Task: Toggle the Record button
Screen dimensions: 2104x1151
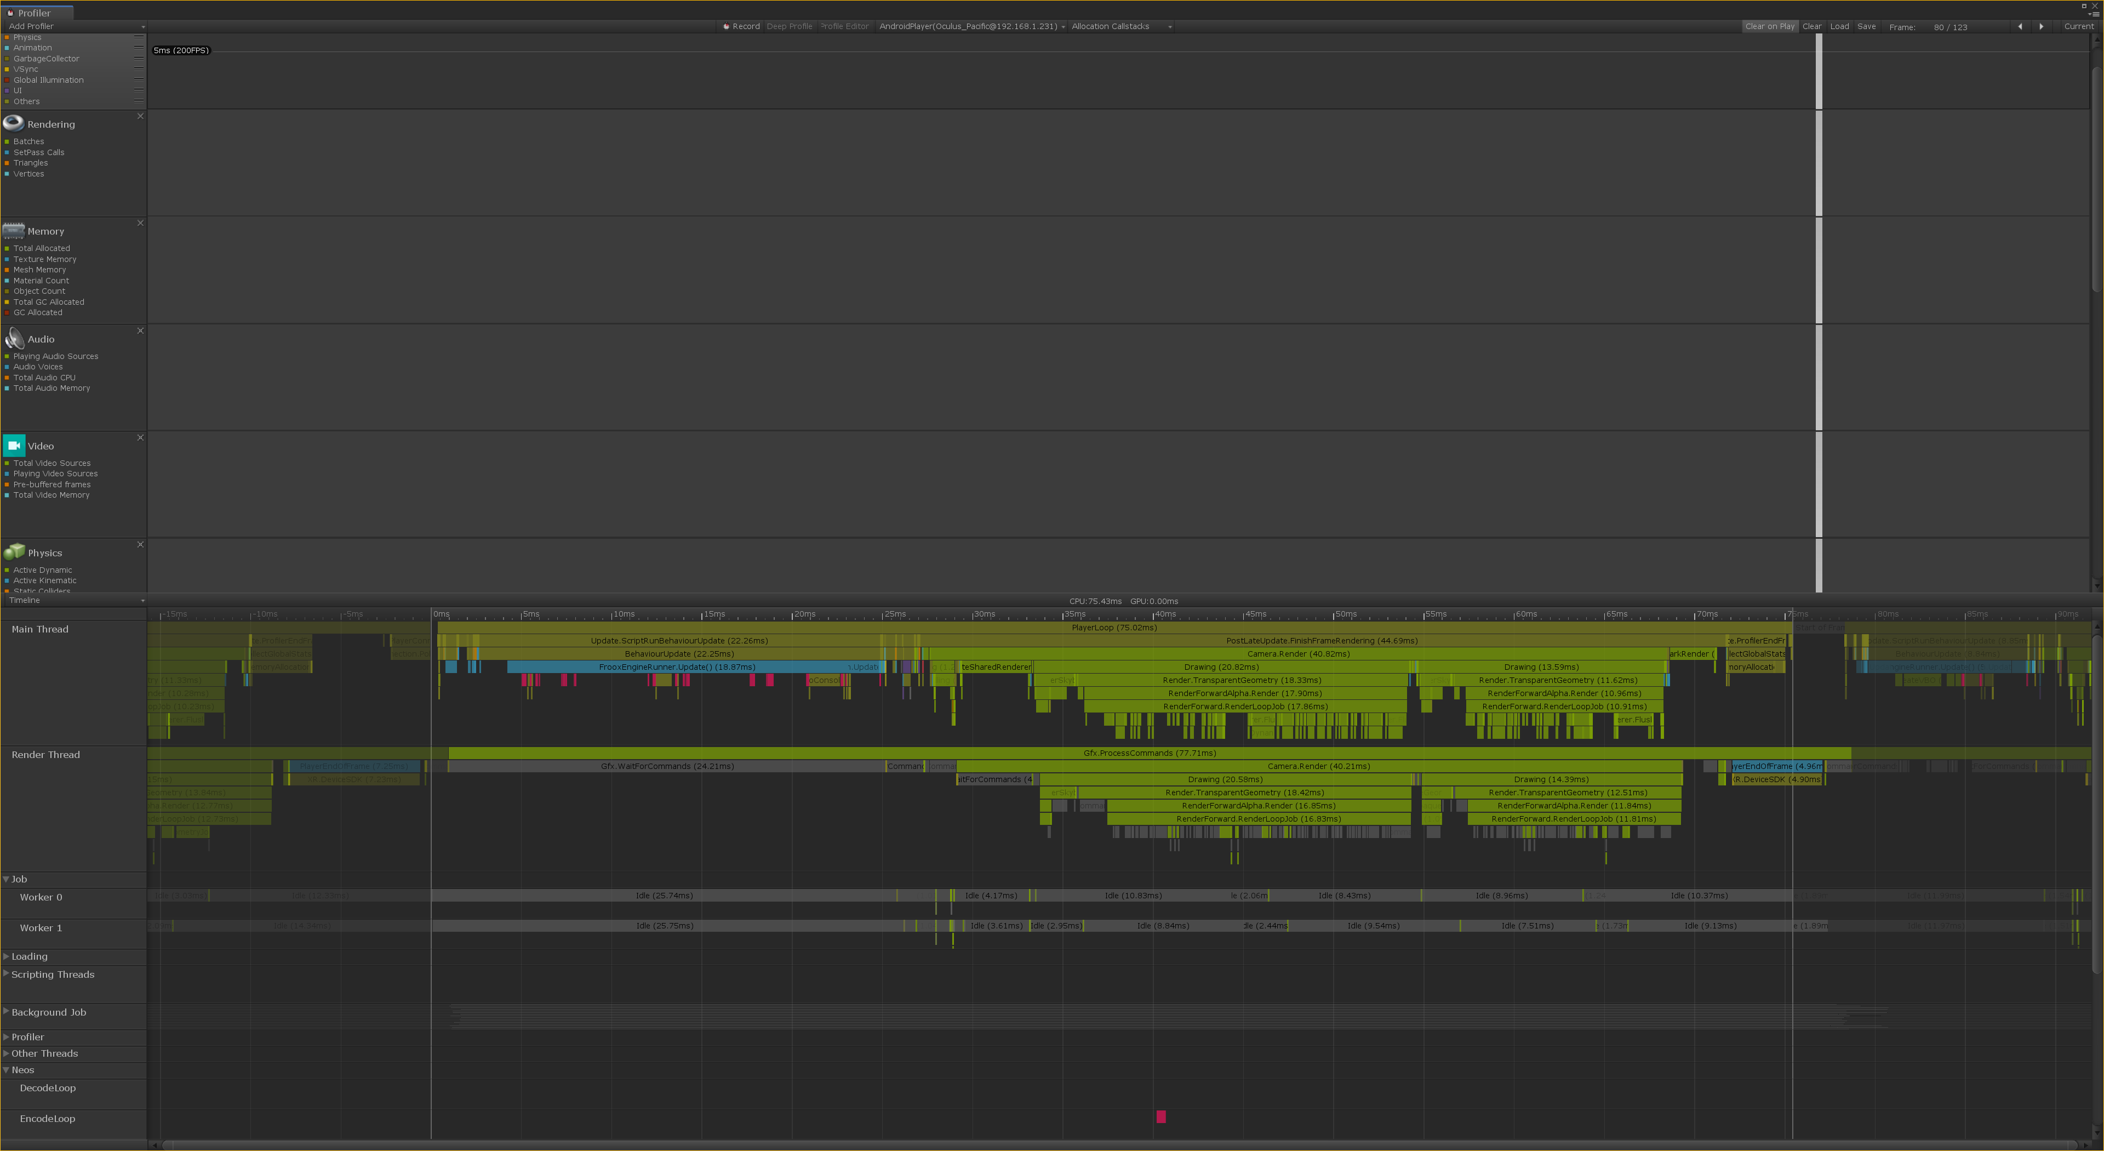Action: (x=741, y=26)
